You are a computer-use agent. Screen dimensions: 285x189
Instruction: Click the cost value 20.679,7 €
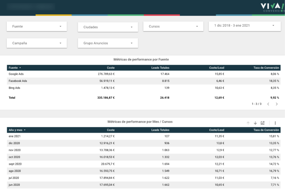108,164
